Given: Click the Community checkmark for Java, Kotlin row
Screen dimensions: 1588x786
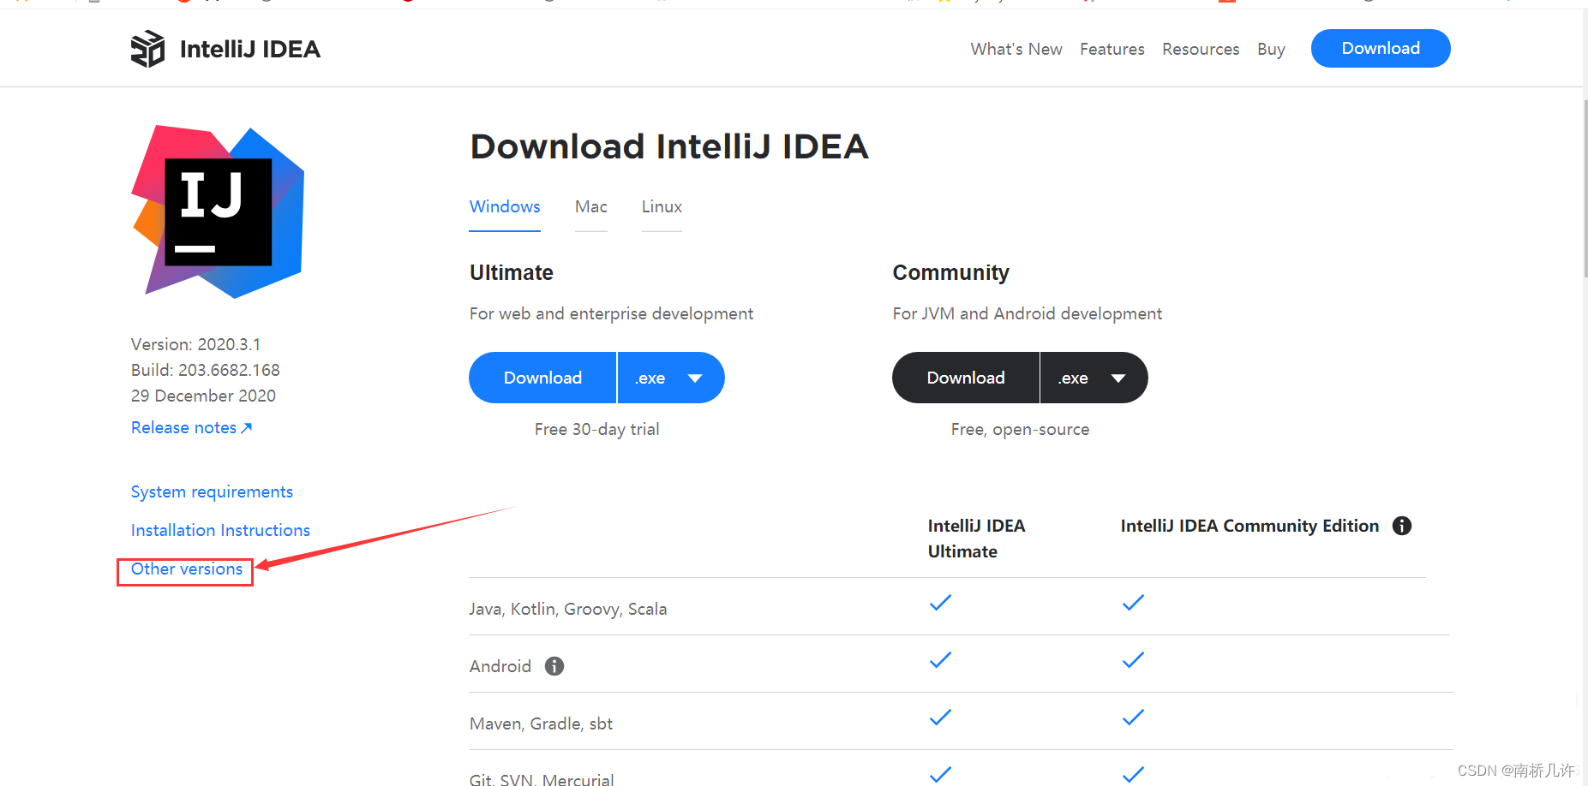Looking at the screenshot, I should coord(1133,603).
